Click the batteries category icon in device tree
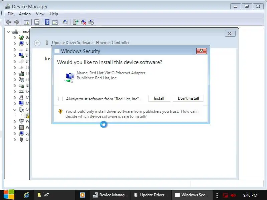 (21, 37)
